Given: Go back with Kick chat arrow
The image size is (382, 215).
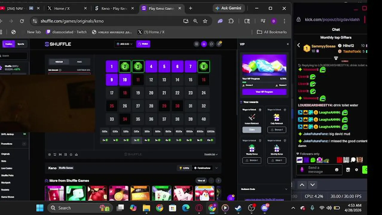Looking at the screenshot, I should (298, 45).
